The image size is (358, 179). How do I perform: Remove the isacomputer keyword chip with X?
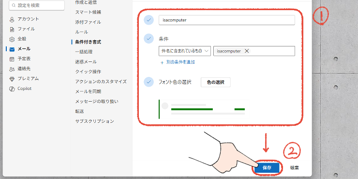[x=247, y=51]
